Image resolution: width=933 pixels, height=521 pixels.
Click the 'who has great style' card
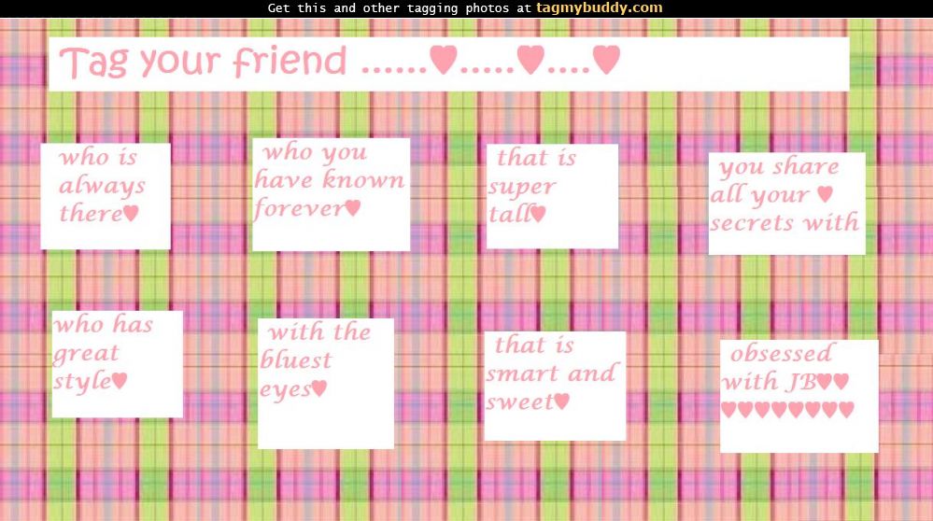[x=118, y=364]
